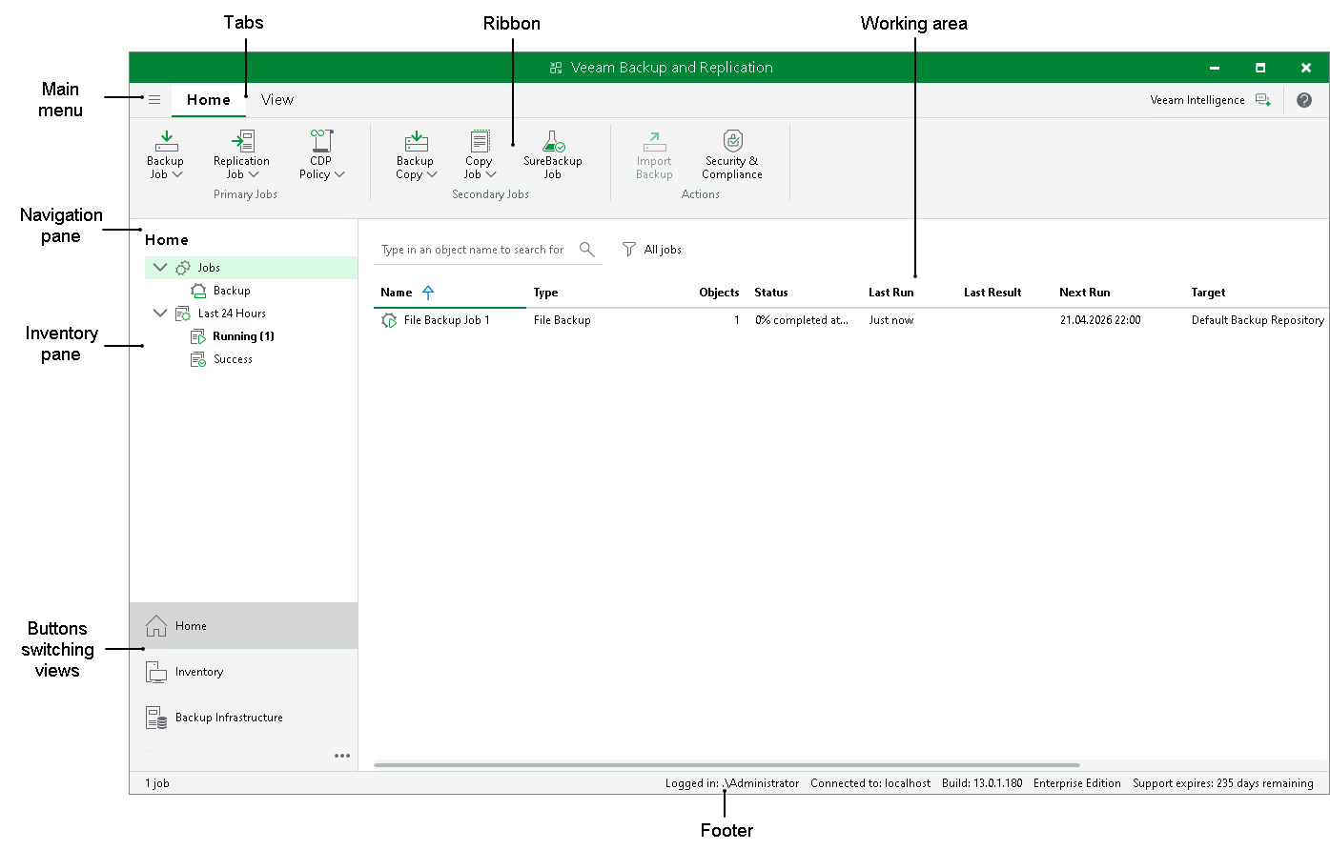
Task: Click the search magnifier icon
Action: click(587, 250)
